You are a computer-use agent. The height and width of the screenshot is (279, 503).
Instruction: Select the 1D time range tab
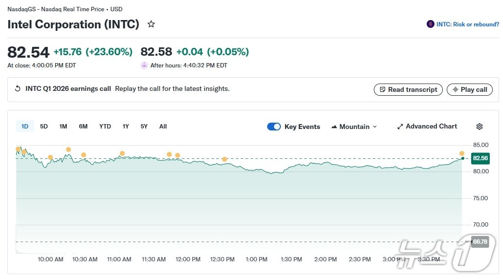[x=25, y=127]
